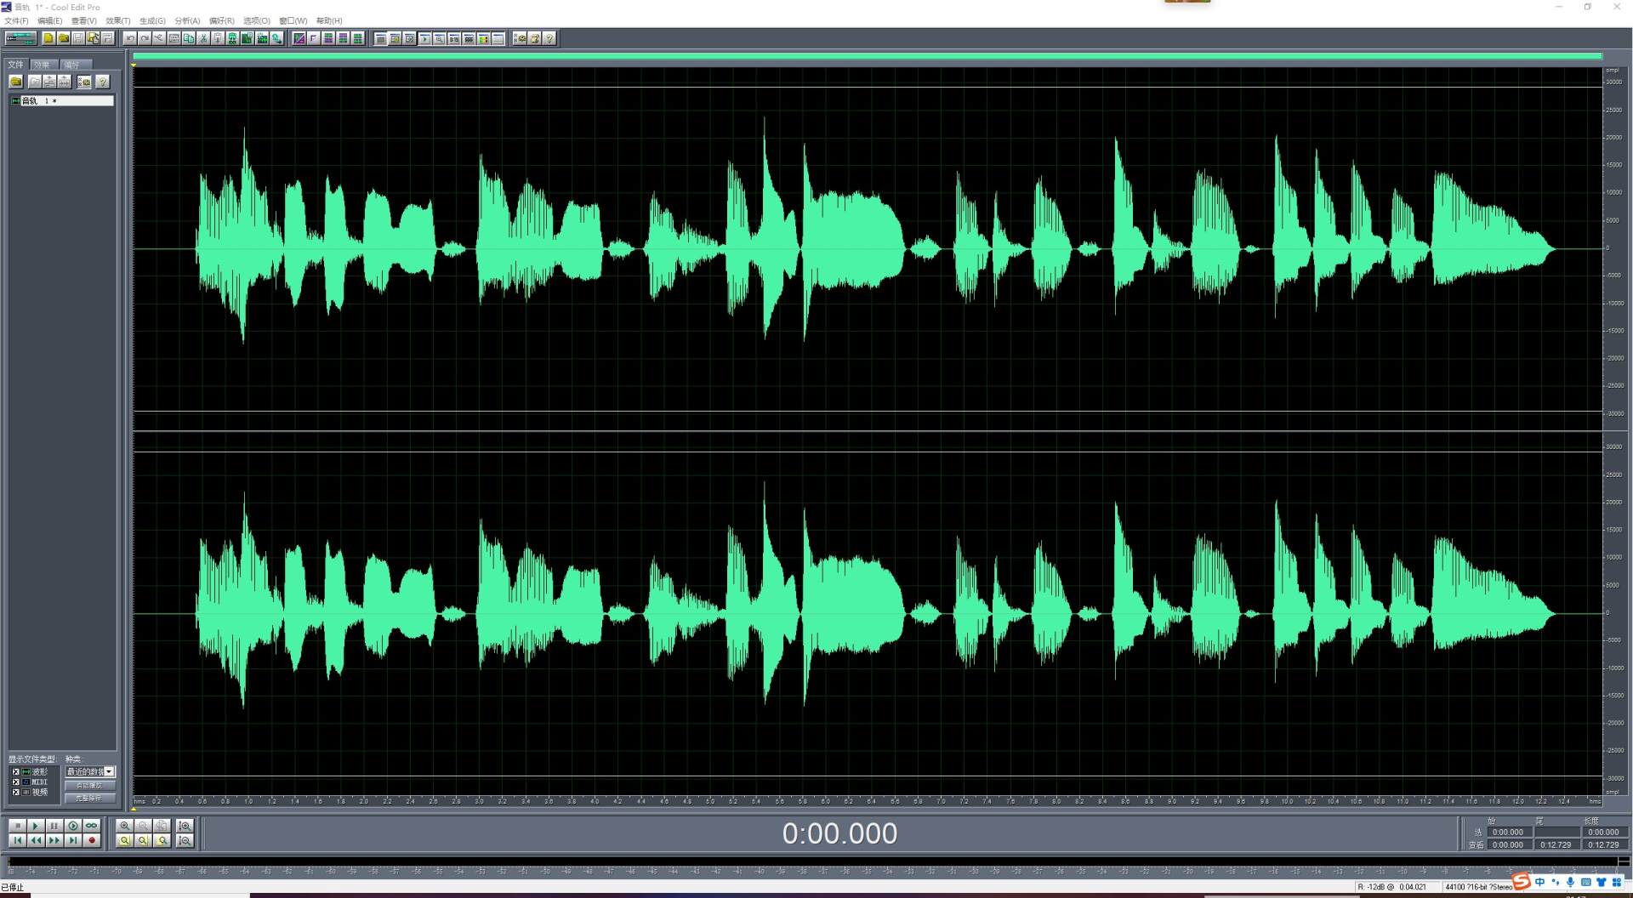Click the toolbar help question mark icon
This screenshot has height=898, width=1633.
click(549, 38)
